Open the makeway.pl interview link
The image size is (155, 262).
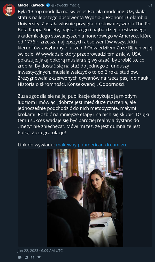click(x=93, y=145)
